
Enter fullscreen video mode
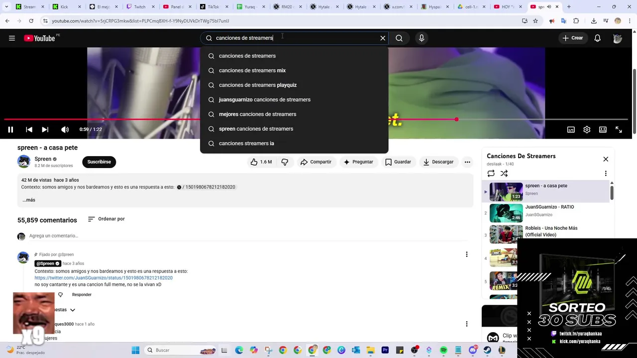(x=619, y=130)
